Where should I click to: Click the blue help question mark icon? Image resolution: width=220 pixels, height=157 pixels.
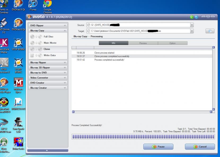point(196,17)
